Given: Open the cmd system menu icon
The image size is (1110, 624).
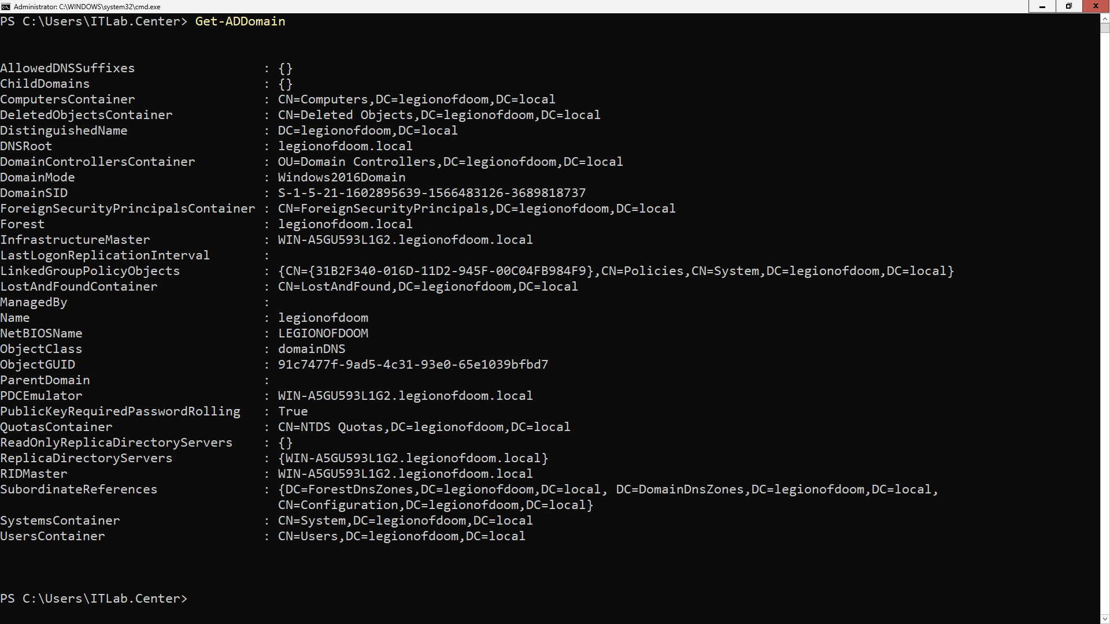Looking at the screenshot, I should (5, 6).
